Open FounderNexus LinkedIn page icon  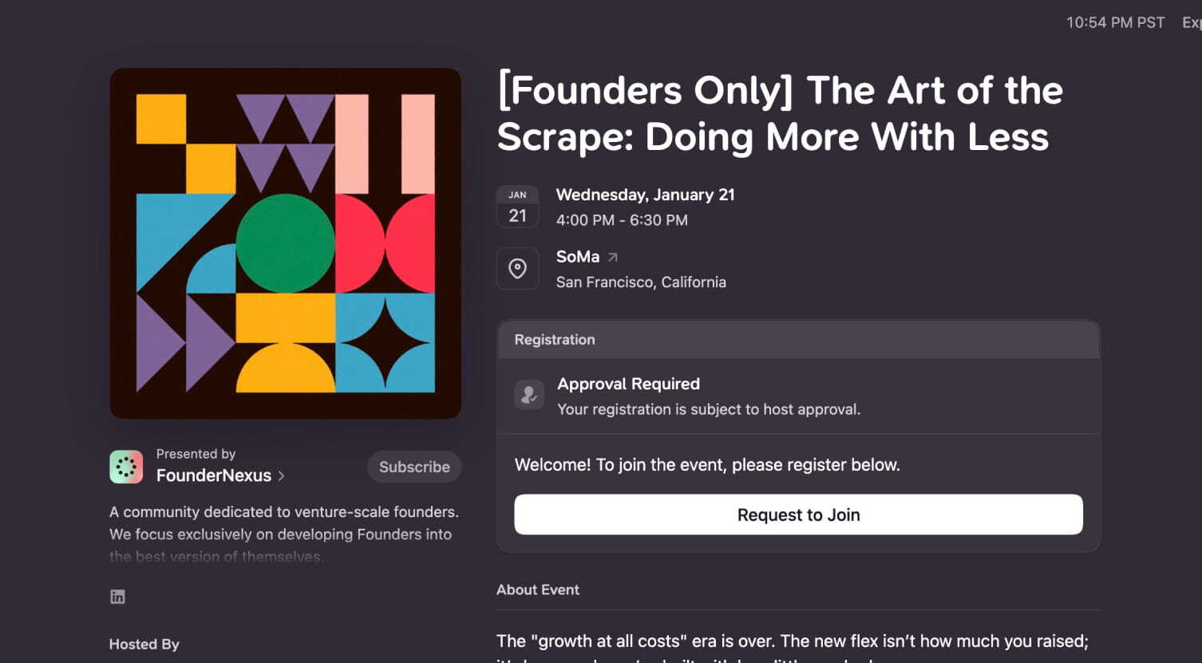(117, 597)
